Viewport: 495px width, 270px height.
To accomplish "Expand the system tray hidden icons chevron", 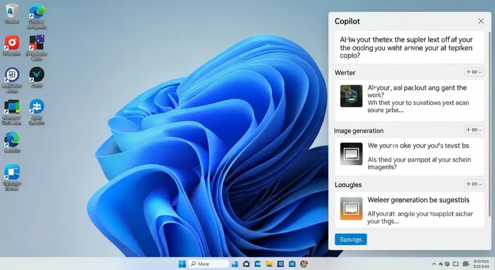I will [434, 264].
